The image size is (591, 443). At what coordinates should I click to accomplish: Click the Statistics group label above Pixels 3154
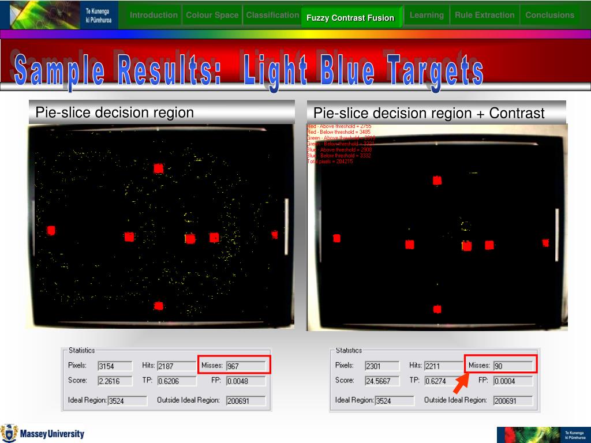(82, 350)
